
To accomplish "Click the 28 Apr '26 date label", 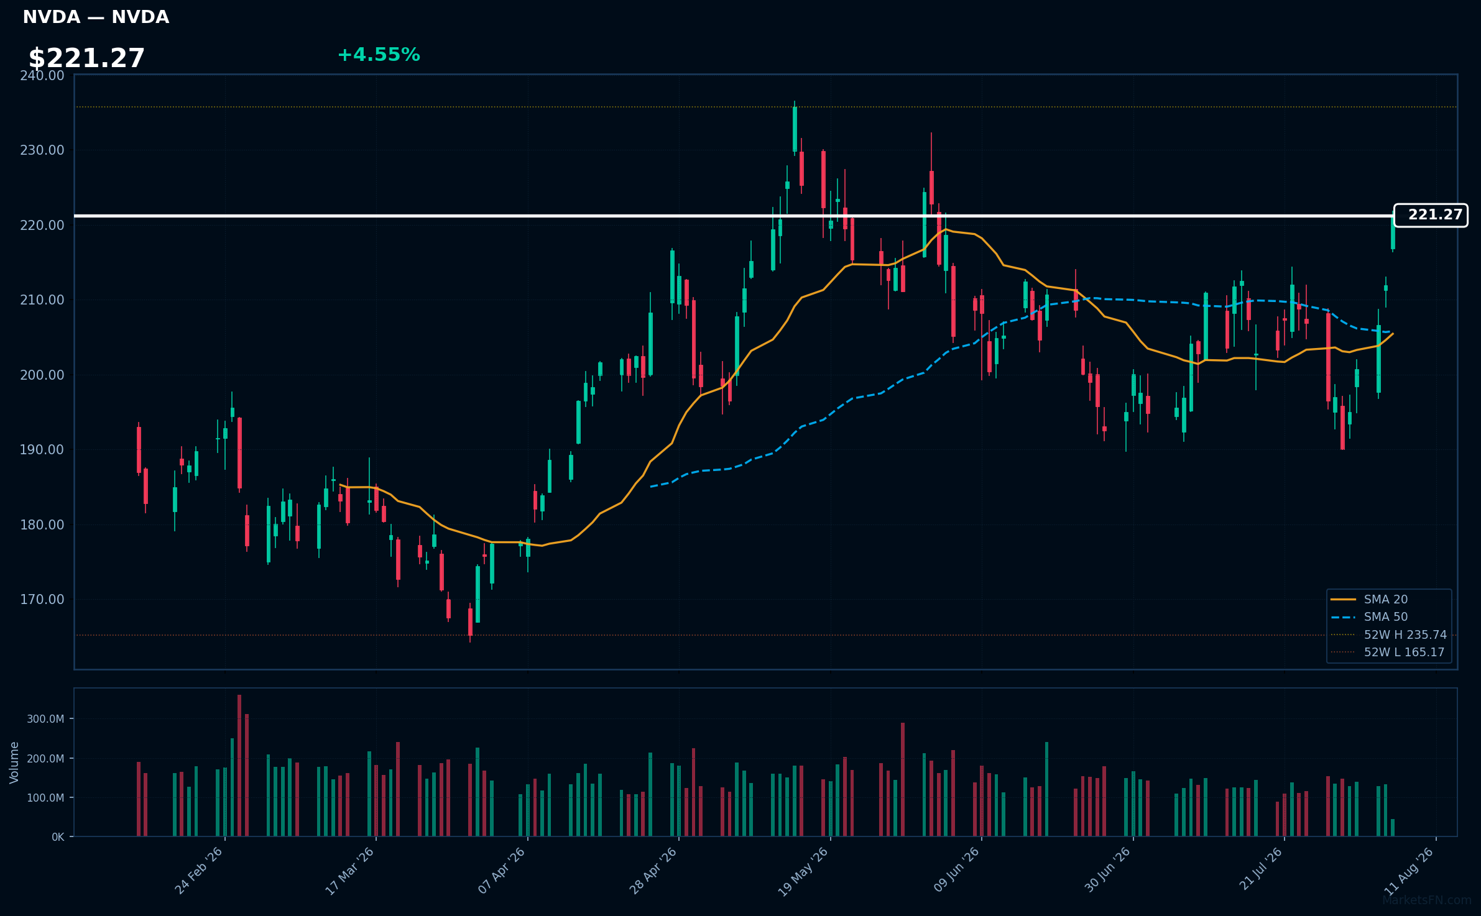I will (653, 871).
